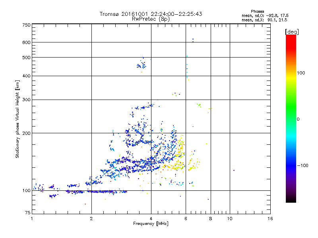Image resolution: width=318 pixels, height=238 pixels.
Task: Click the x-axis tick label '1'
Action: [32, 219]
